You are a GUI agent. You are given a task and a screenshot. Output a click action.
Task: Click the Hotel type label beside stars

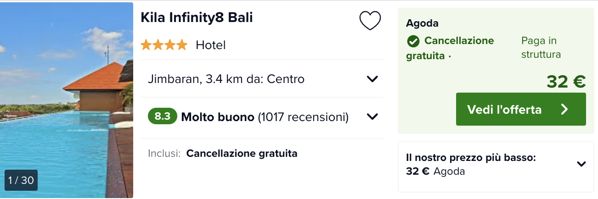click(210, 45)
